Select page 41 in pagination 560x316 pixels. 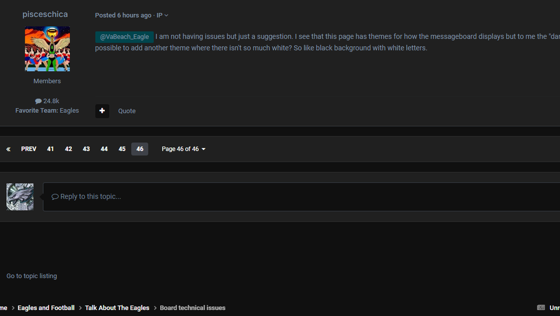[50, 149]
